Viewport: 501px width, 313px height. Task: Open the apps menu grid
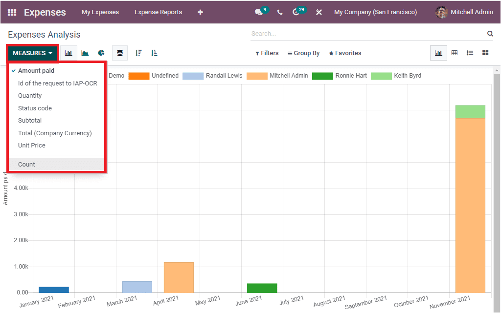(x=11, y=12)
